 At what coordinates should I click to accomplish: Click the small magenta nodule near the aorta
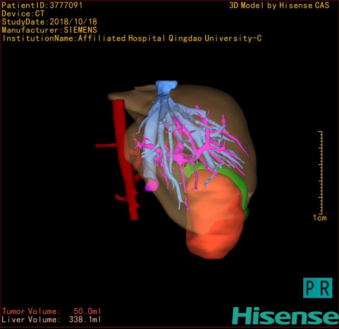coord(151,186)
